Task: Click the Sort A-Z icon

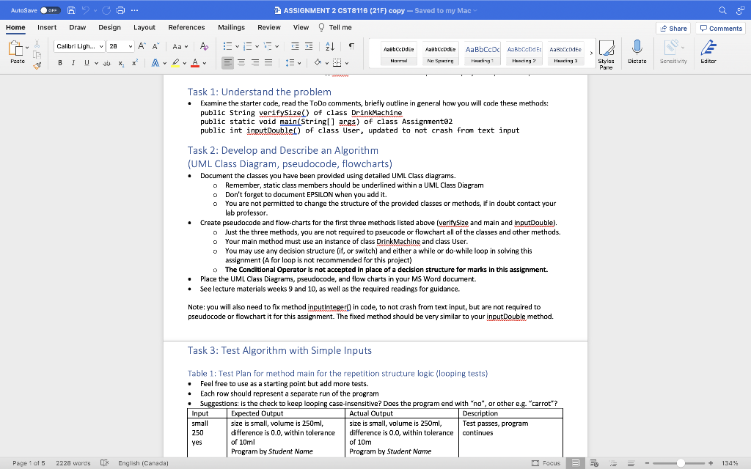Action: [330, 46]
